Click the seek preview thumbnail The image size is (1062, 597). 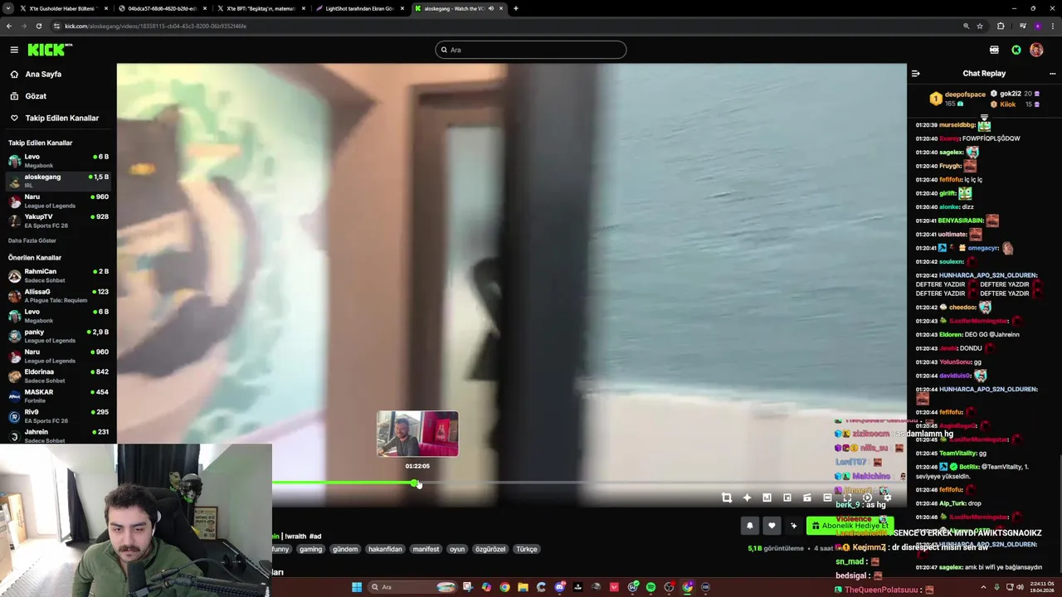[x=417, y=434]
